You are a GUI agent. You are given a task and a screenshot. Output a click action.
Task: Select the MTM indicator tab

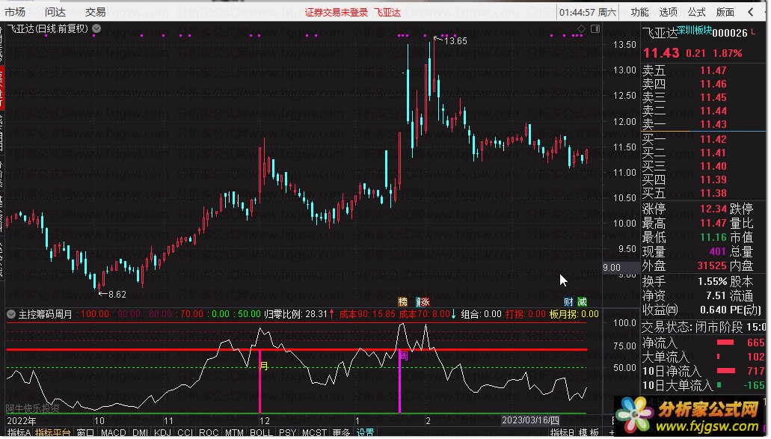coord(235,433)
